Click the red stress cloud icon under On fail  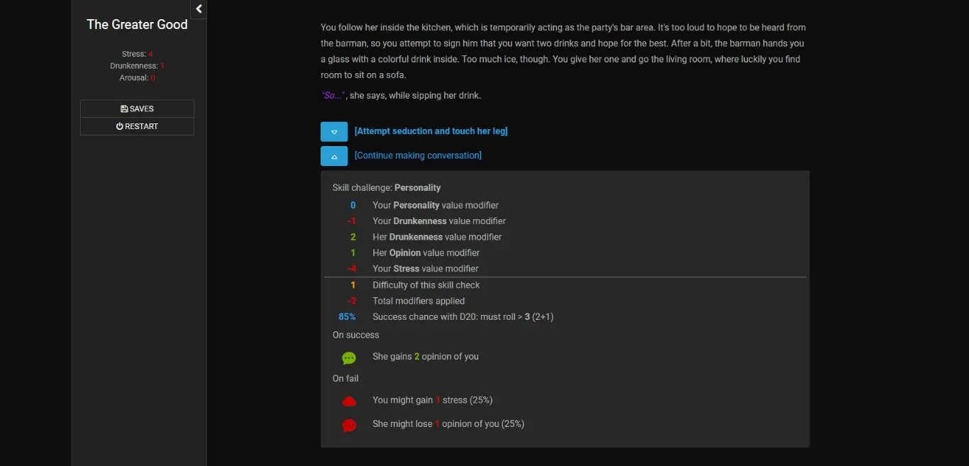tap(348, 400)
